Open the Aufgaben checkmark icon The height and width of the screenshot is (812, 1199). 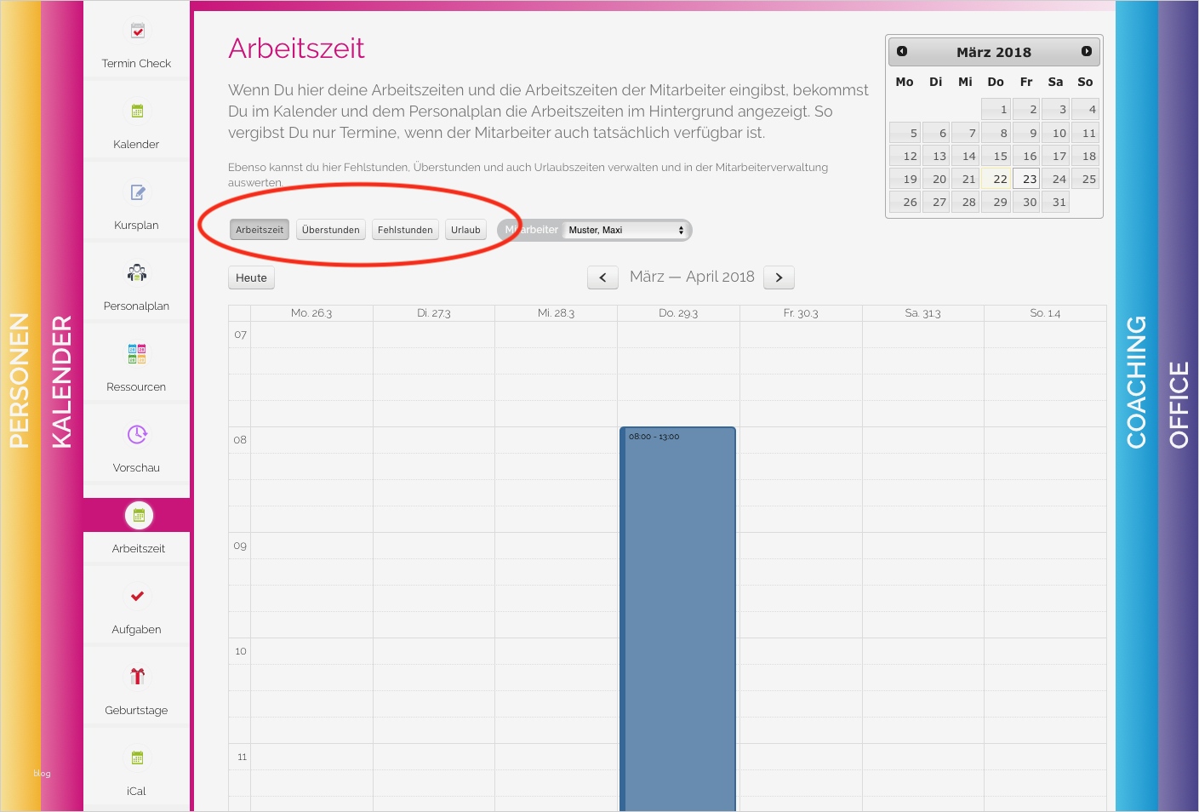coord(137,596)
